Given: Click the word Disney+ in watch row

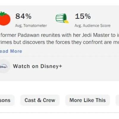Looking at the screenshot, I should (x=51, y=66).
